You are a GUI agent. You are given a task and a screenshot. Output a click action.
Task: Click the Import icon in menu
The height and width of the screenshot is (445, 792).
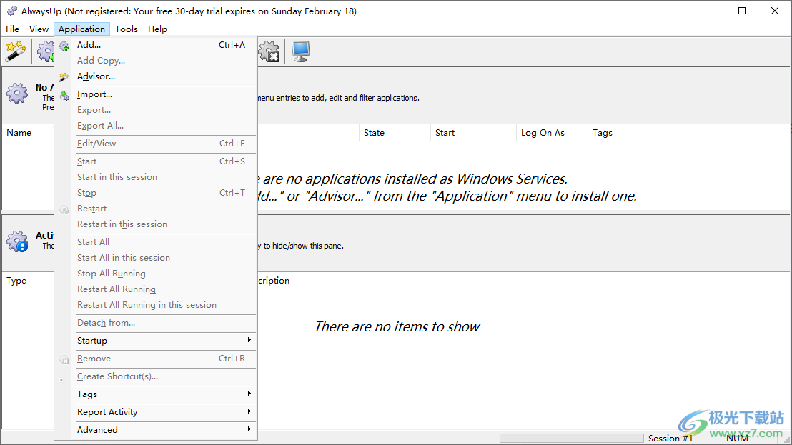[64, 95]
